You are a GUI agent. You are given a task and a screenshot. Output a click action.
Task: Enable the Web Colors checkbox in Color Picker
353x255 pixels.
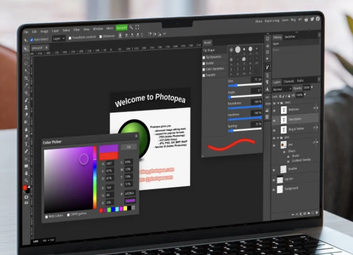click(47, 216)
